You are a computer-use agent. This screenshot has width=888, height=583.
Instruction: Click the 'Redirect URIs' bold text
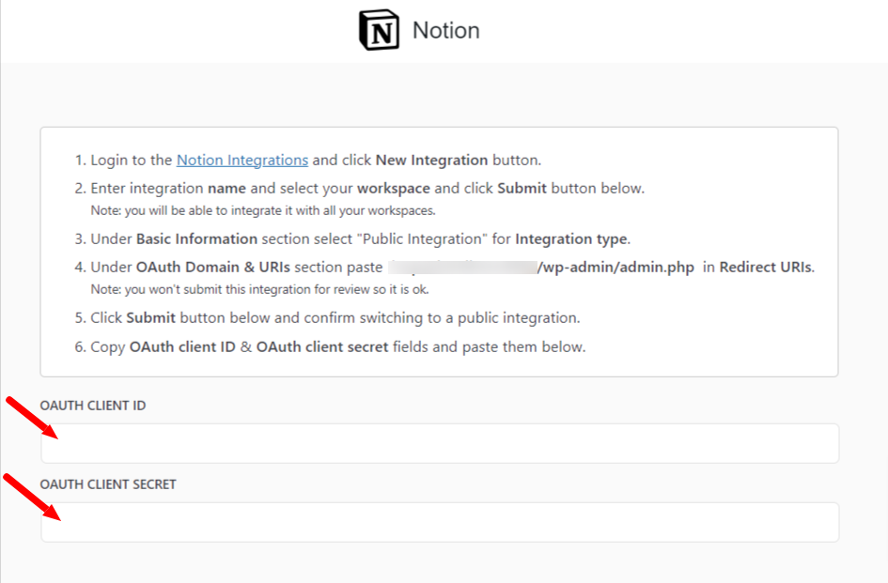766,268
